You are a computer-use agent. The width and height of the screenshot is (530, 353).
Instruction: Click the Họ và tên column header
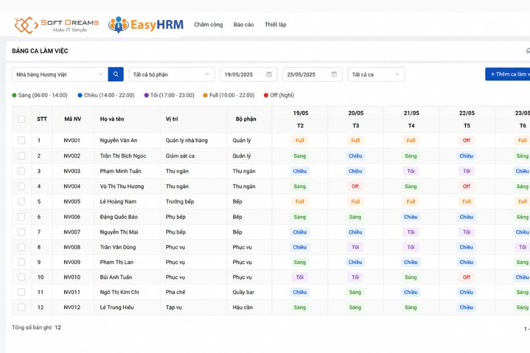coord(112,119)
